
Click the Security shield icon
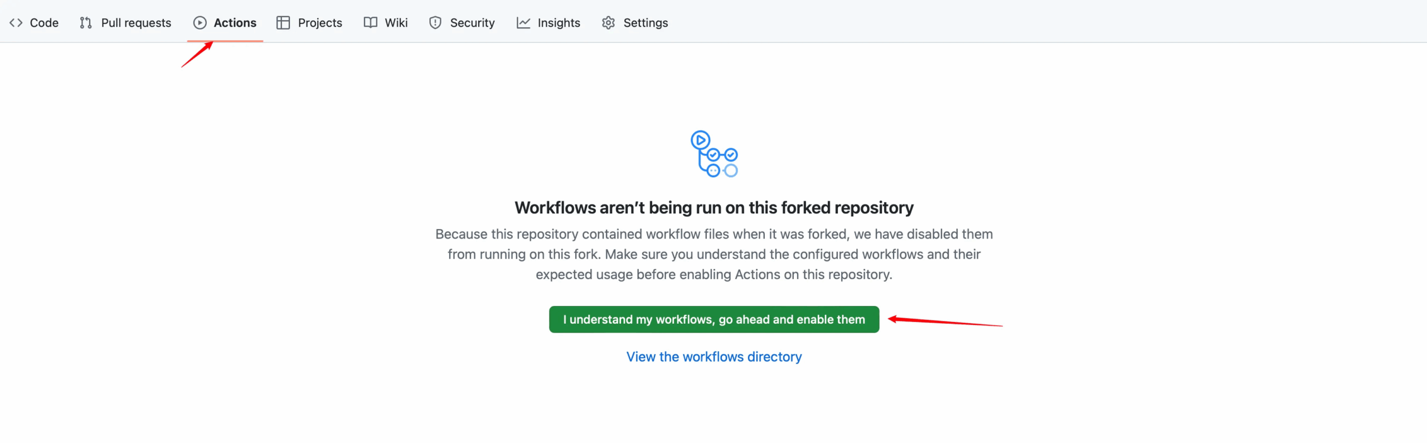pos(435,23)
